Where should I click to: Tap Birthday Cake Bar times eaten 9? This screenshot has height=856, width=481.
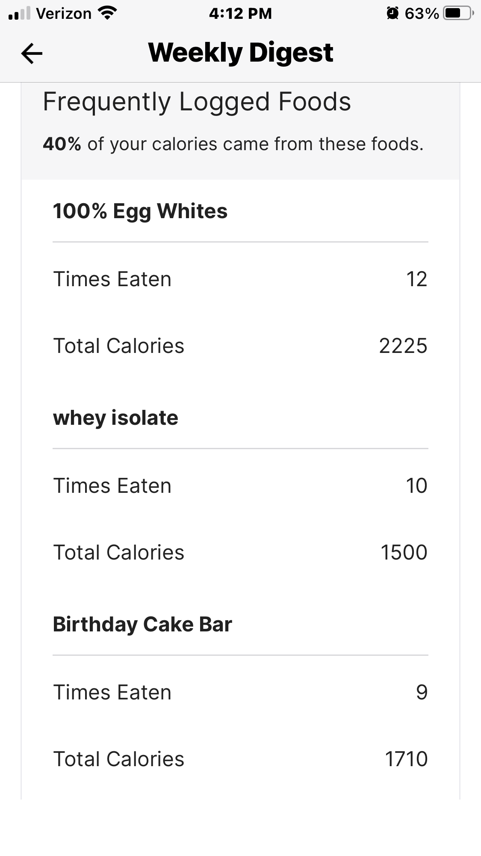coord(422,693)
